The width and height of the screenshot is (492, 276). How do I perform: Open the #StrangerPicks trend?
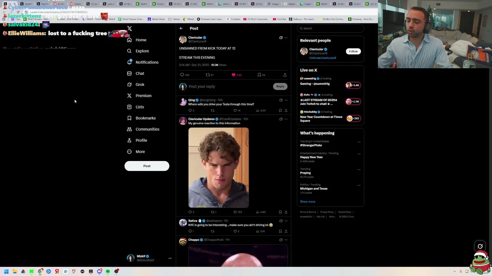click(311, 145)
